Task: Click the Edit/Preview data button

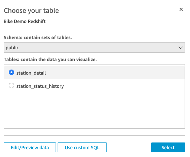Action: pyautogui.click(x=30, y=148)
